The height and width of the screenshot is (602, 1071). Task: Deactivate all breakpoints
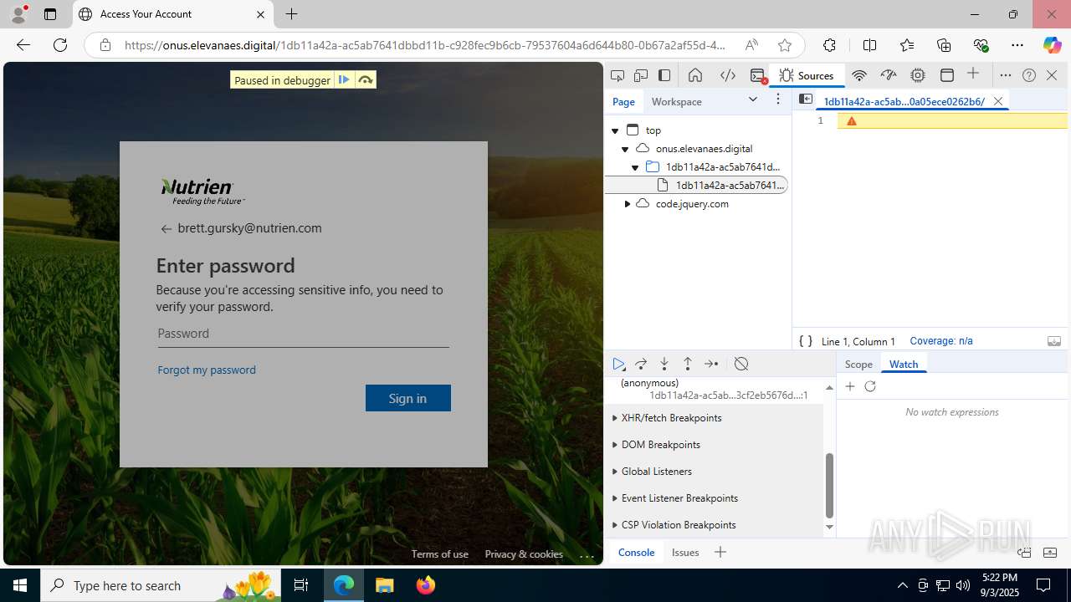pyautogui.click(x=741, y=364)
